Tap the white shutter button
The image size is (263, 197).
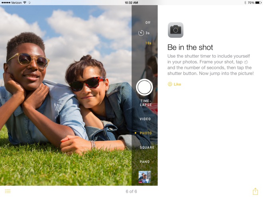pos(144,87)
